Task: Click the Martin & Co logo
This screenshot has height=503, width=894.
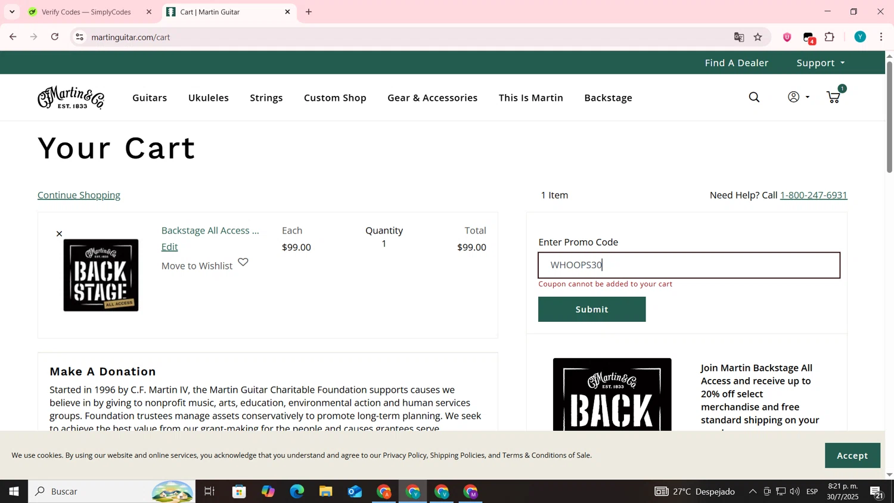Action: pyautogui.click(x=71, y=98)
